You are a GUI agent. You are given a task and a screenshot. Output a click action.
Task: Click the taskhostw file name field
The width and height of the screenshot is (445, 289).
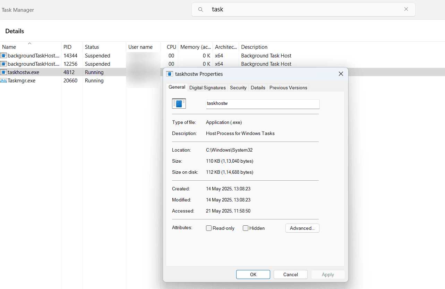pos(263,103)
